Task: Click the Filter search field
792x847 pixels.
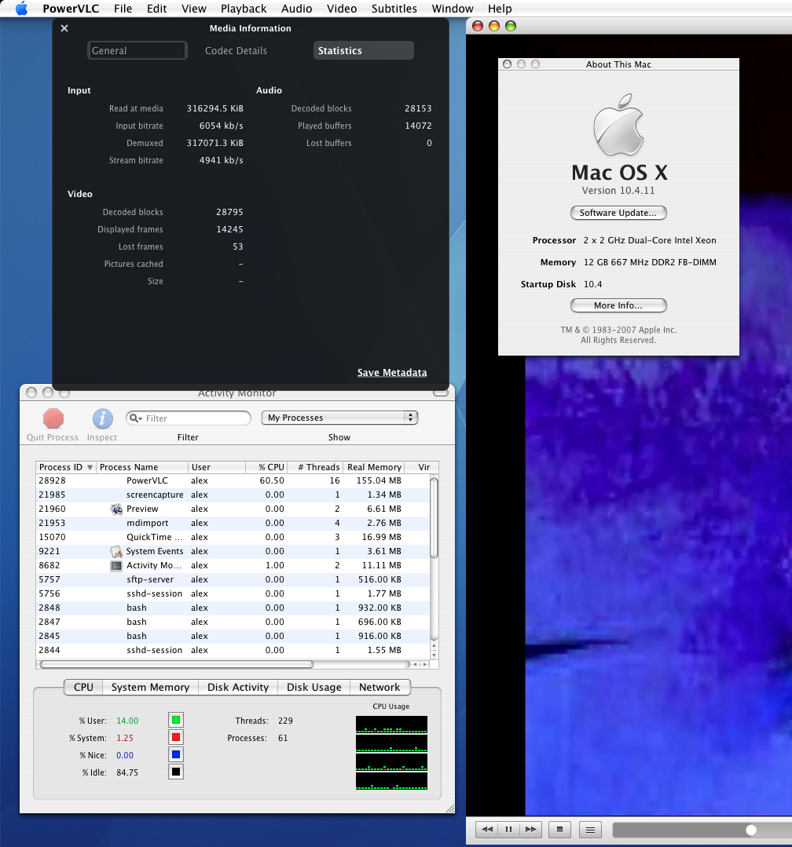Action: click(x=189, y=418)
